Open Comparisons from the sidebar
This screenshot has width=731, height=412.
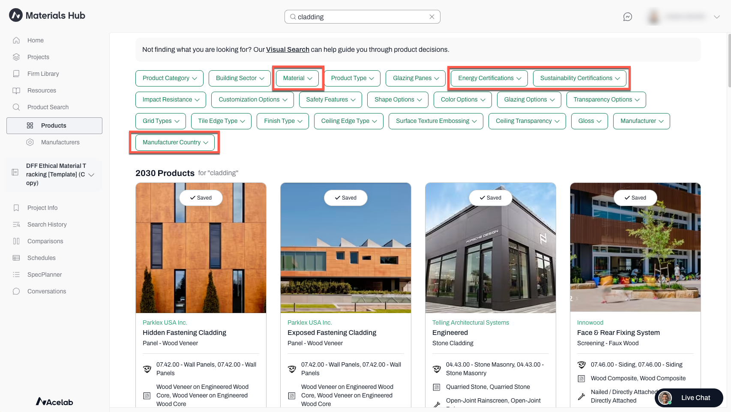(x=45, y=241)
